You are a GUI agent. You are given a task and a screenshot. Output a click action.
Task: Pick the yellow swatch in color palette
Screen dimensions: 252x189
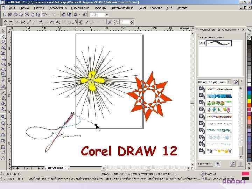click(x=249, y=101)
